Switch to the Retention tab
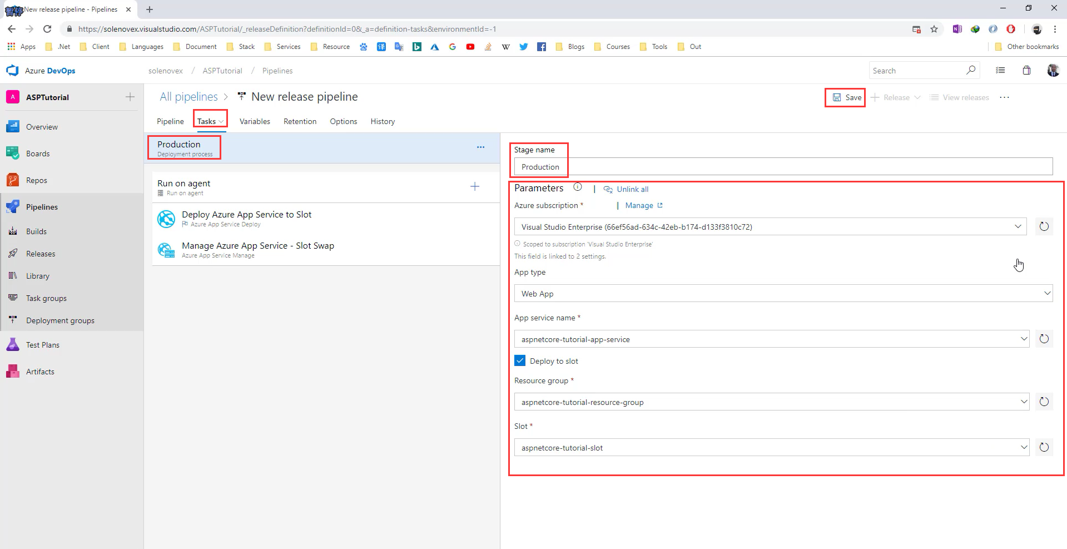 pos(300,121)
